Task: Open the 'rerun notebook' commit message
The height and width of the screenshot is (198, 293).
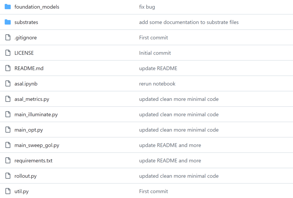Action: [x=157, y=84]
